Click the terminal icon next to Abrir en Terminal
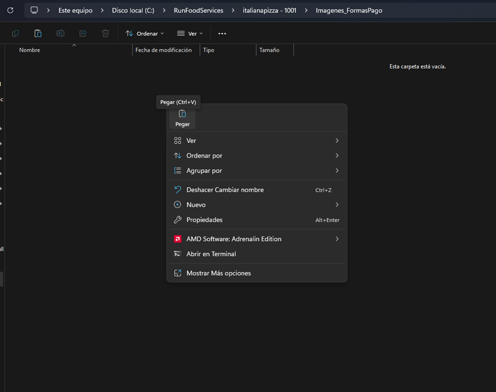496x392 pixels. click(177, 254)
